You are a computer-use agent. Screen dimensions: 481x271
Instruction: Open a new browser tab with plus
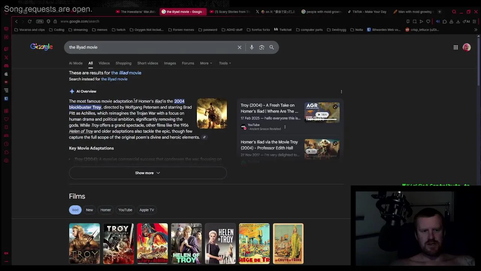(x=439, y=12)
